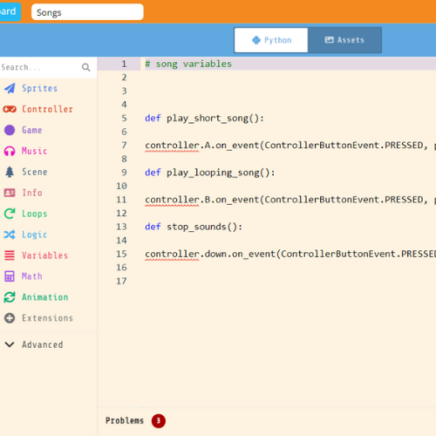Click line number 10 in gutter
This screenshot has height=436, width=436.
[121, 186]
